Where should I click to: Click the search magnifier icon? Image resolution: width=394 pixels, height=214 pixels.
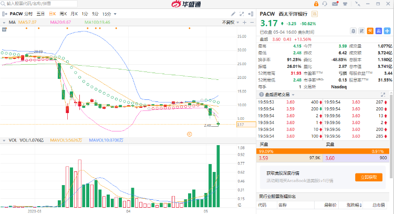pyautogui.click(x=3, y=4)
